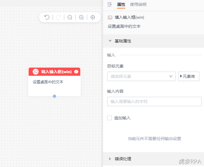Screen dimensions: 204x167
Task: Click the 元素库 button
Action: (189, 76)
